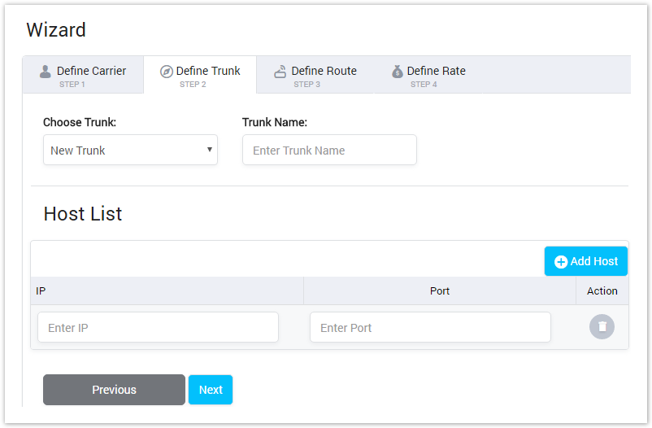
Task: Delete the host row using trash icon
Action: pos(602,326)
